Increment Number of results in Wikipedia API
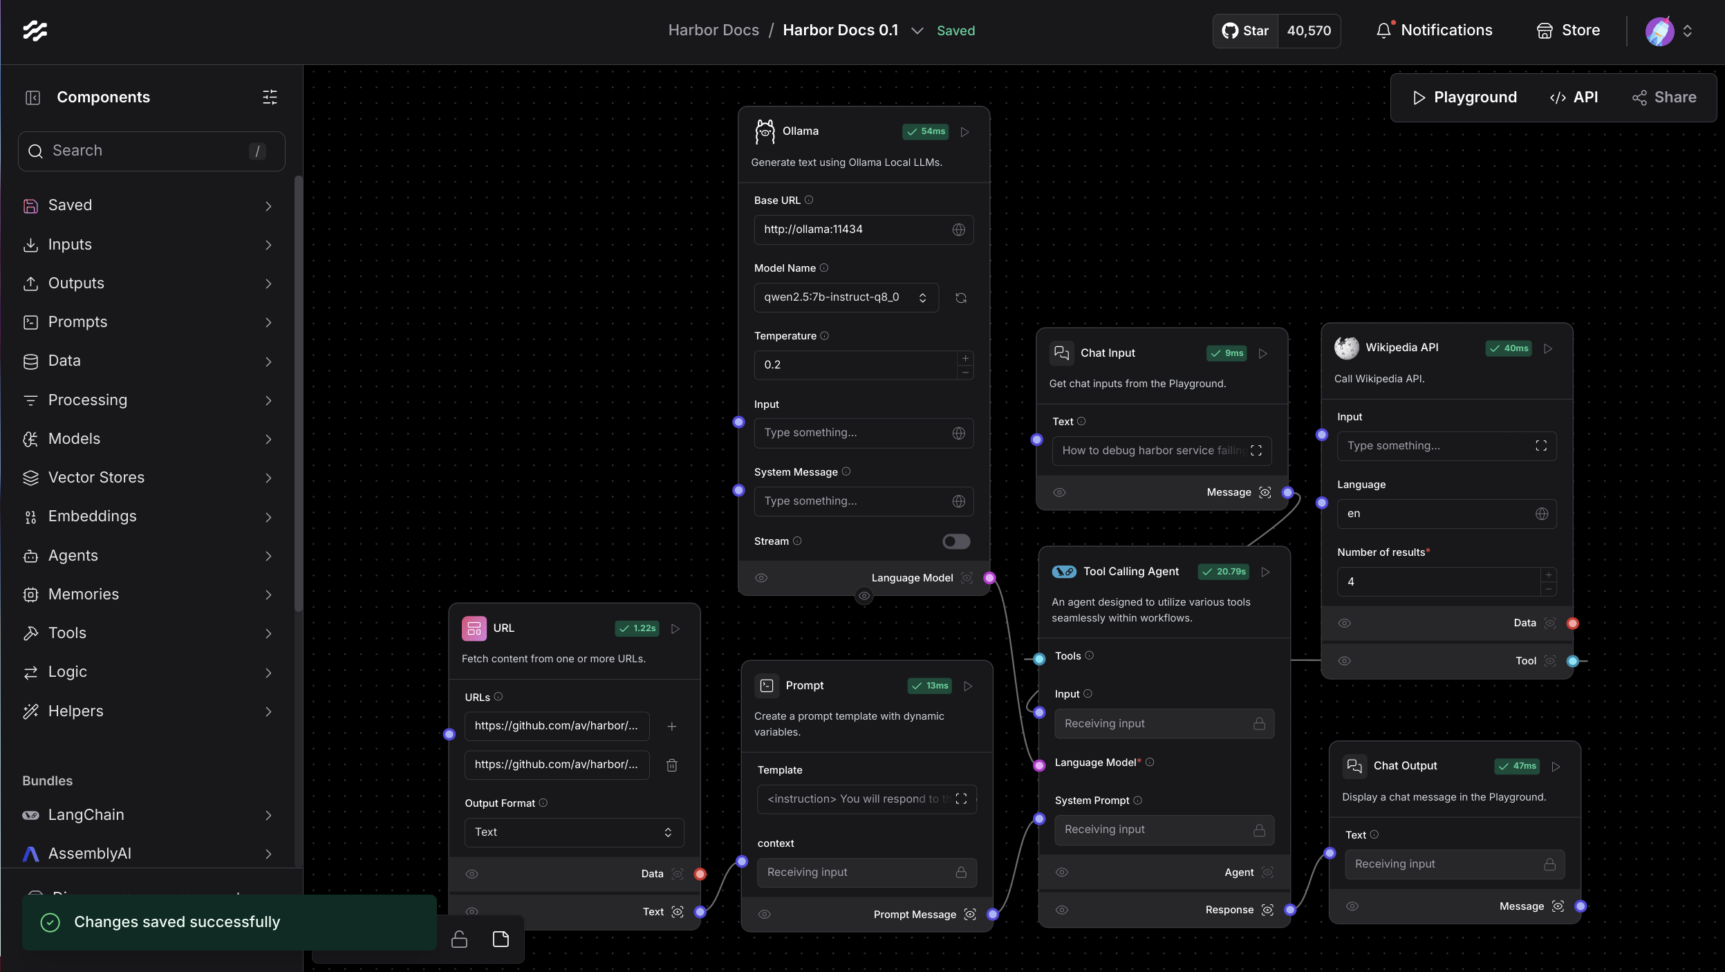Viewport: 1725px width, 972px height. [x=1549, y=574]
